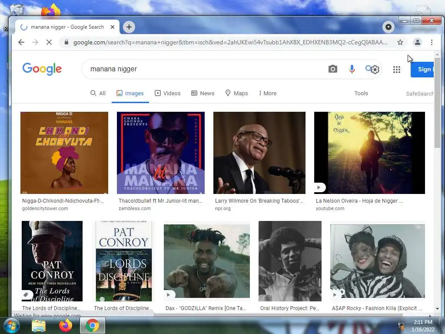This screenshot has width=445, height=334.
Task: Open the Google apps grid
Action: 397,69
